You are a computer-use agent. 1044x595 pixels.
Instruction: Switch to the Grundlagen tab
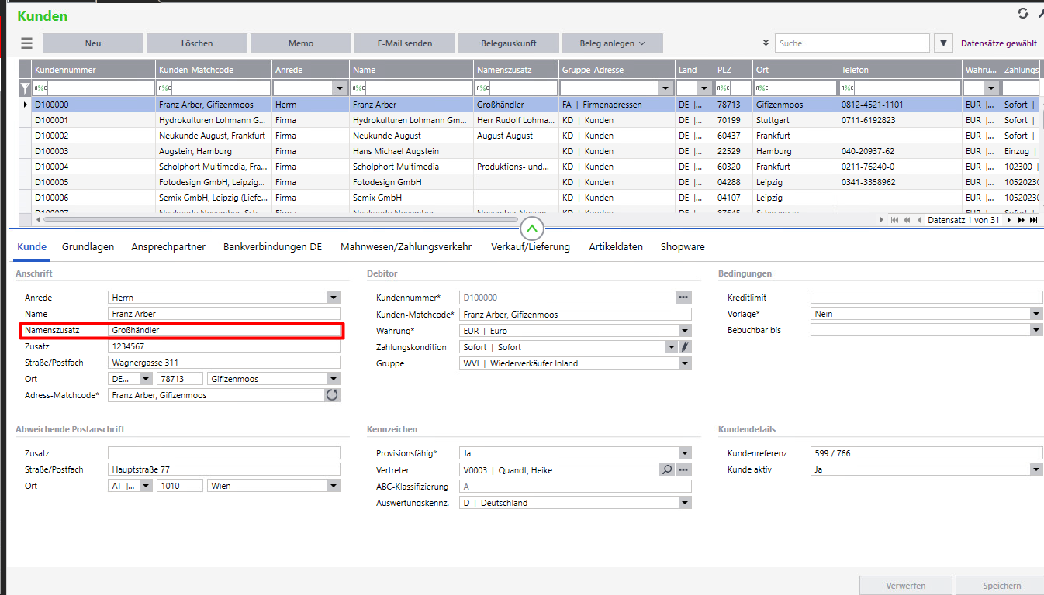[x=88, y=247]
